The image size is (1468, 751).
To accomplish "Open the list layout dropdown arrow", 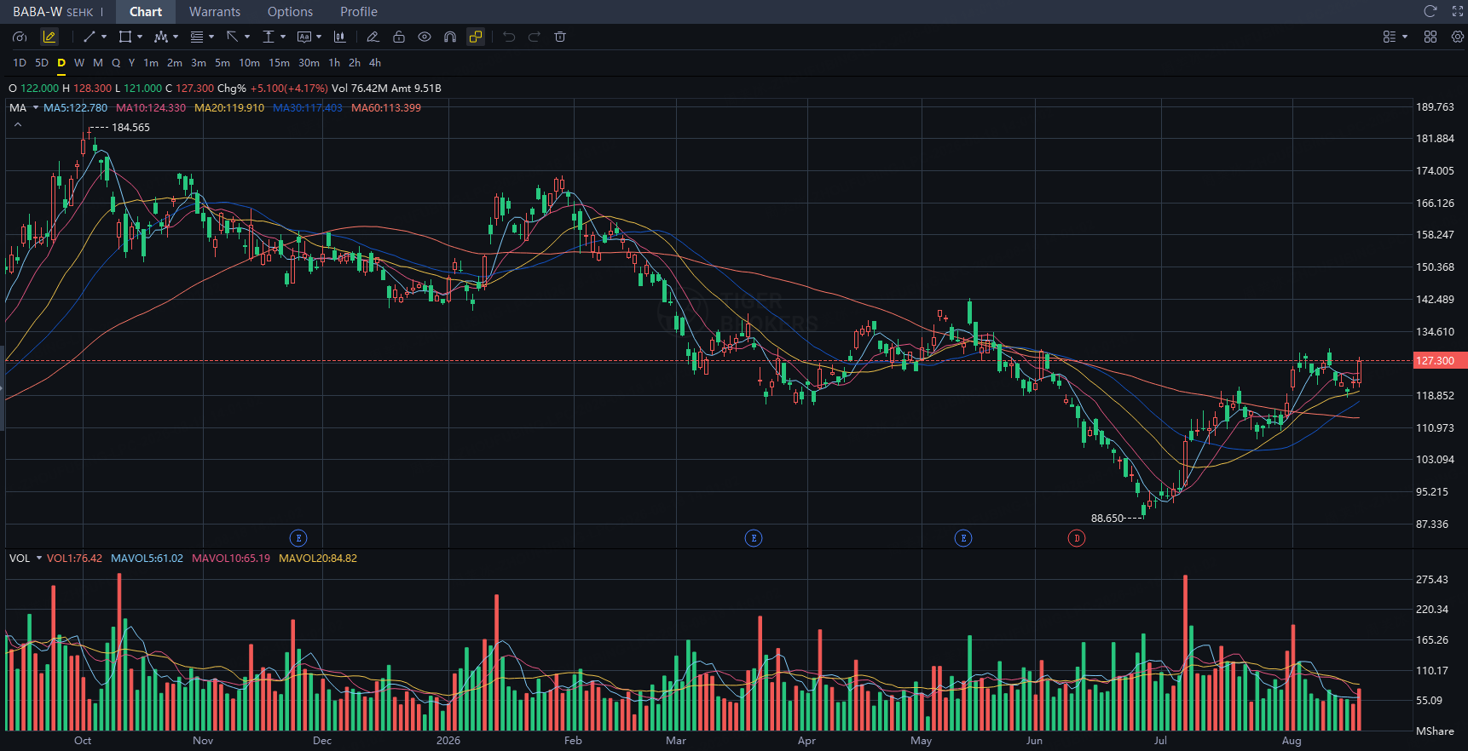I will [x=1405, y=37].
